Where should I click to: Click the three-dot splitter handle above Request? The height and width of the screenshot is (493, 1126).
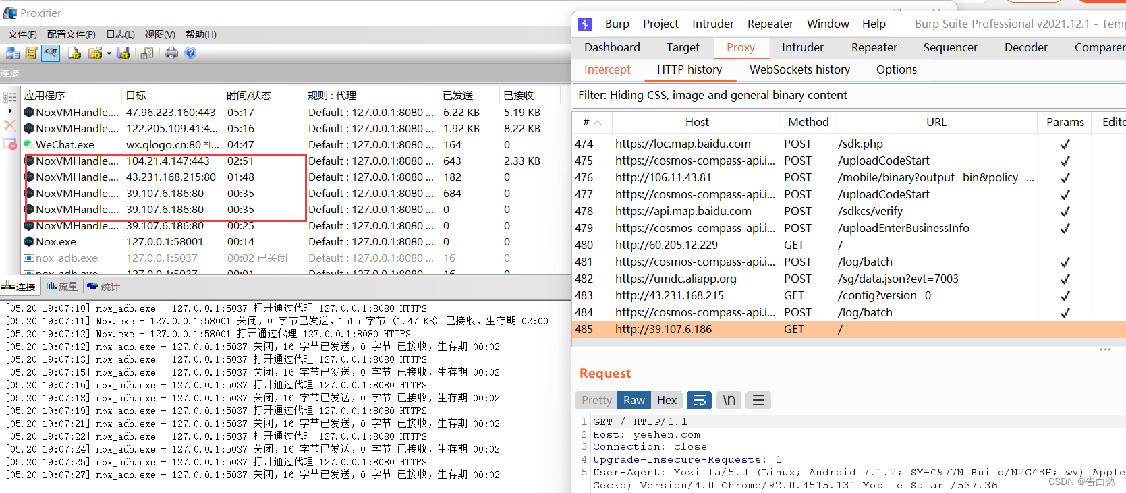coord(1105,349)
